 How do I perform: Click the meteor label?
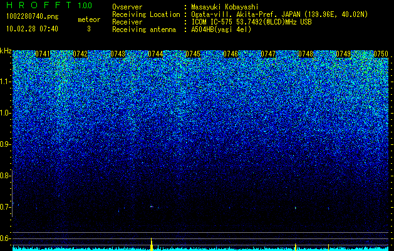(x=89, y=19)
